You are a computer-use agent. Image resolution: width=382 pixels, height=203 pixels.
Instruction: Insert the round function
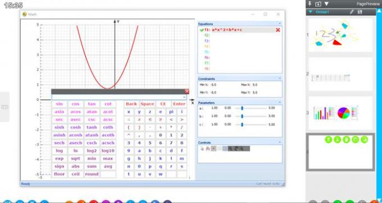pyautogui.click(x=92, y=174)
